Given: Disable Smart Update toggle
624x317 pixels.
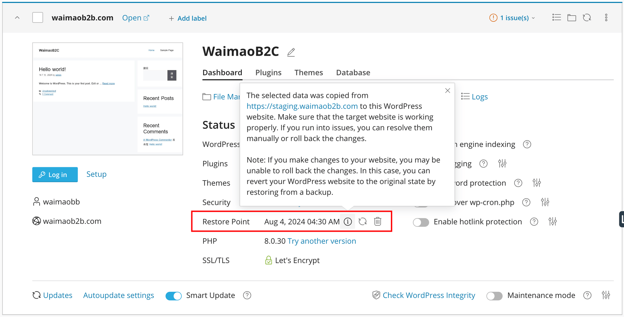Looking at the screenshot, I should (173, 296).
